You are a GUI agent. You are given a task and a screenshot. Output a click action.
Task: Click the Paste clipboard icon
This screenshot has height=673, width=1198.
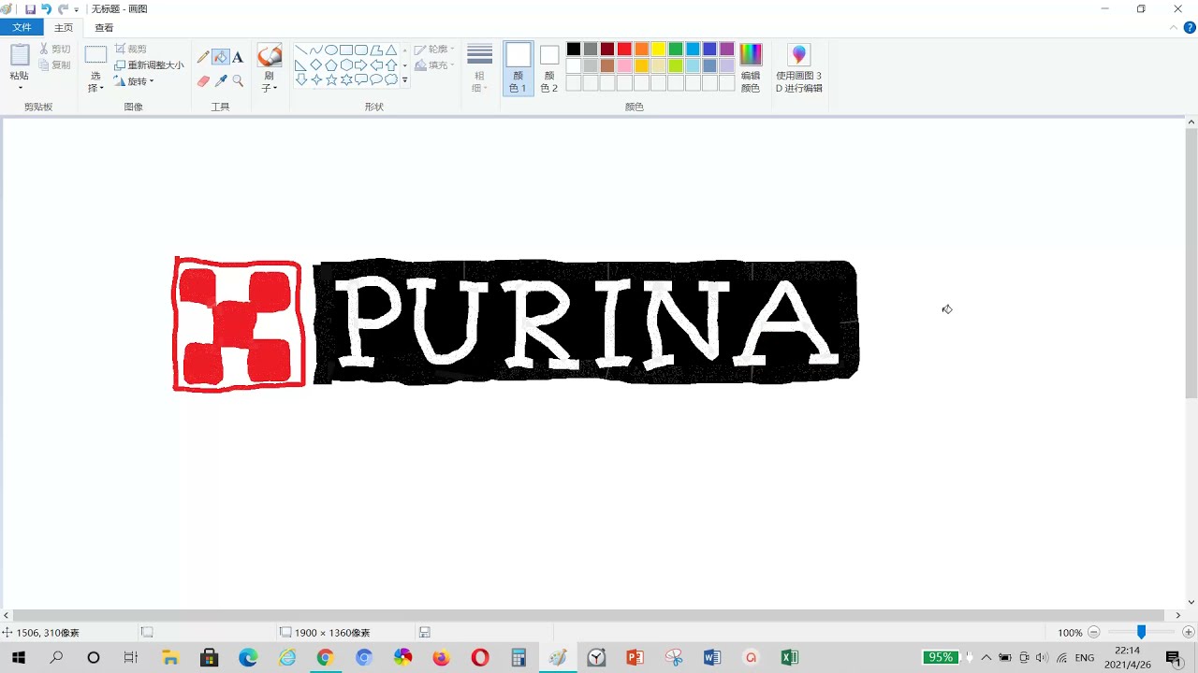pyautogui.click(x=20, y=55)
